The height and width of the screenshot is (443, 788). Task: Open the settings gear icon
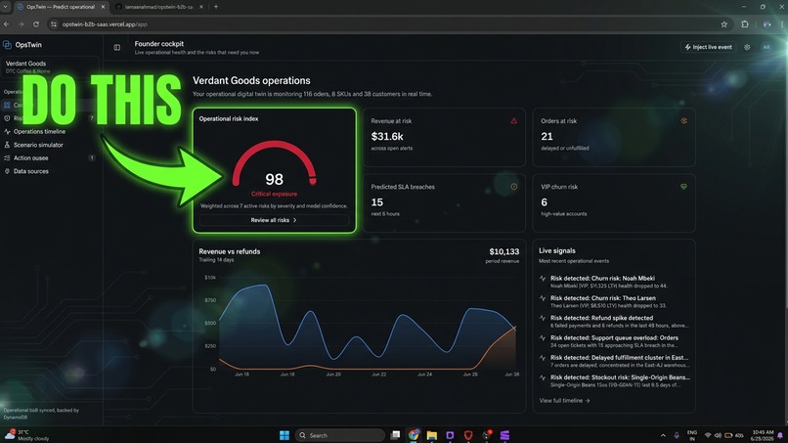(747, 47)
